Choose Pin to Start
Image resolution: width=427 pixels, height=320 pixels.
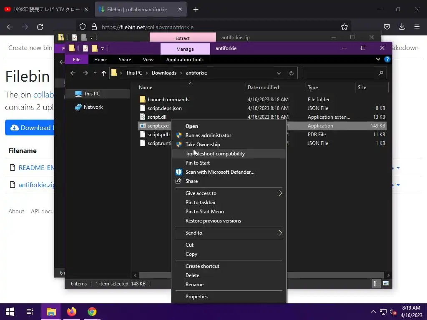[197, 163]
